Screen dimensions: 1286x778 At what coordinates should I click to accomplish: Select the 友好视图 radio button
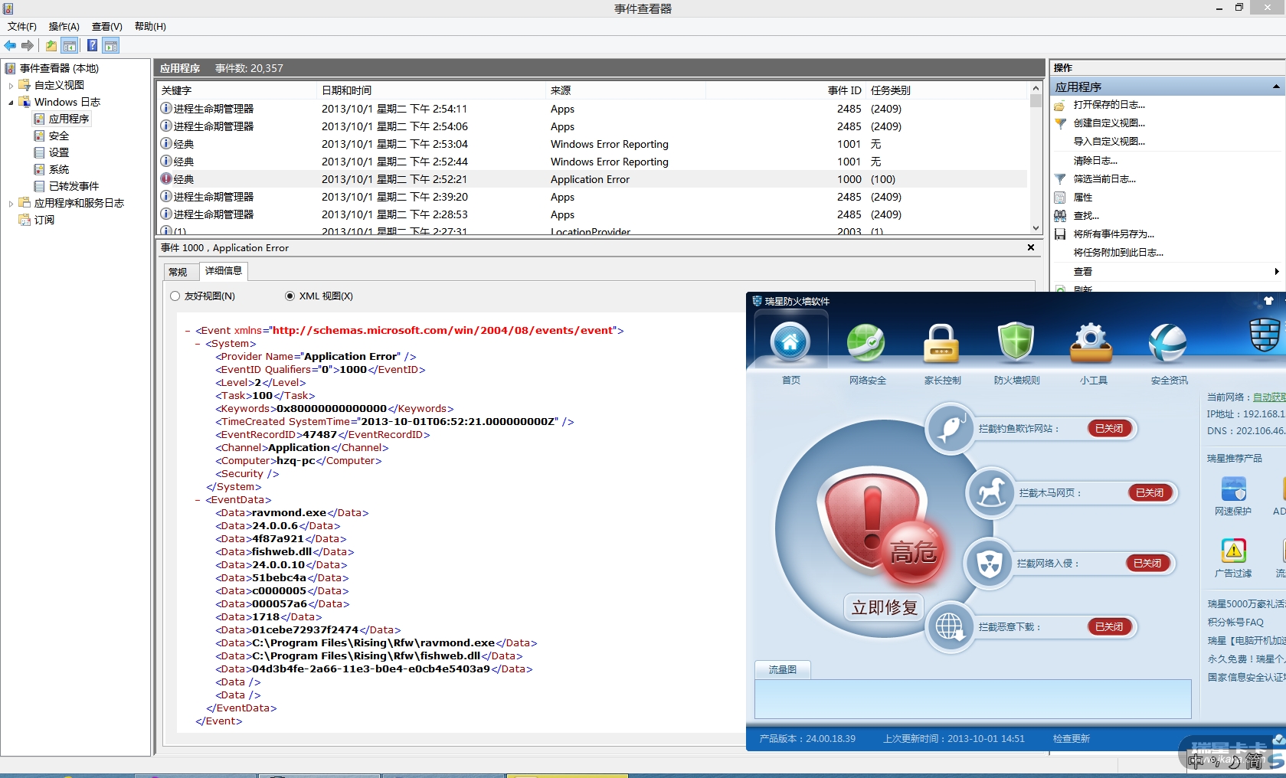(175, 296)
